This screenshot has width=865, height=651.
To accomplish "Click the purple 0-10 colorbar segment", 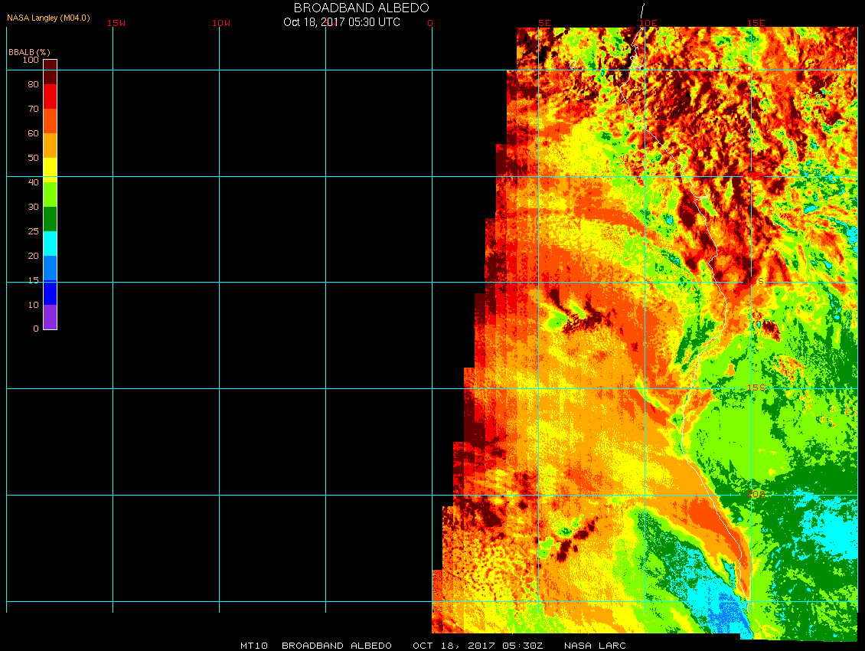I will point(51,317).
